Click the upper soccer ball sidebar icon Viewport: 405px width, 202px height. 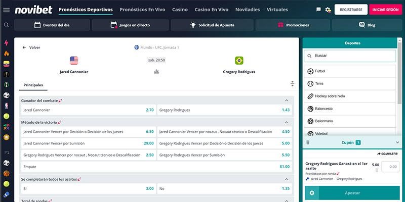[7, 95]
